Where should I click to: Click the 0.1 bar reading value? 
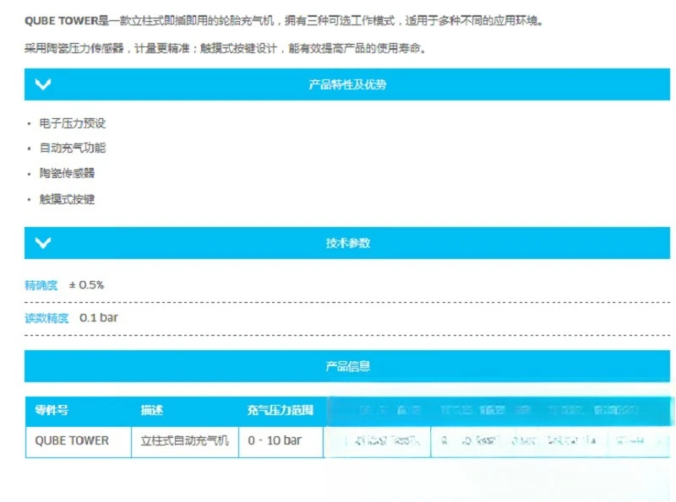98,318
